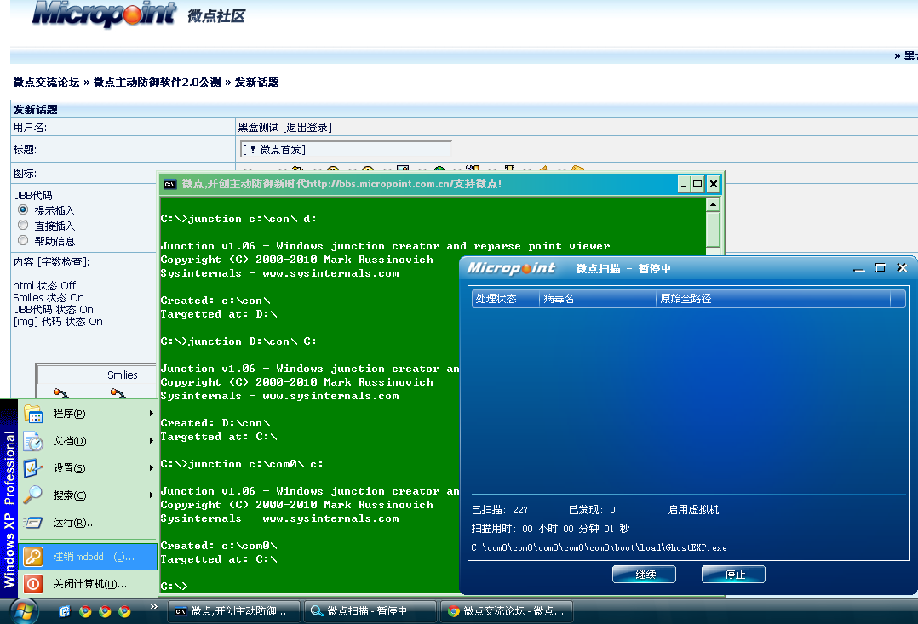Click the 字数检查 link under 内容
The image size is (918, 624).
click(63, 262)
